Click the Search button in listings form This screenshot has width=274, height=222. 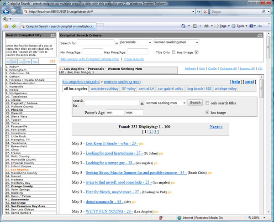click(195, 103)
